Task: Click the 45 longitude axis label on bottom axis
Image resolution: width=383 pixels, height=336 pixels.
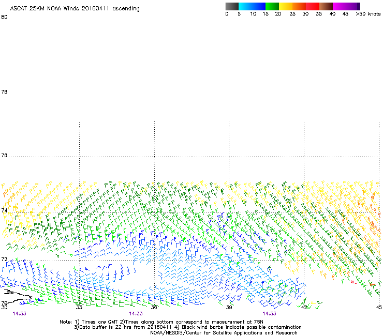Action: click(379, 308)
